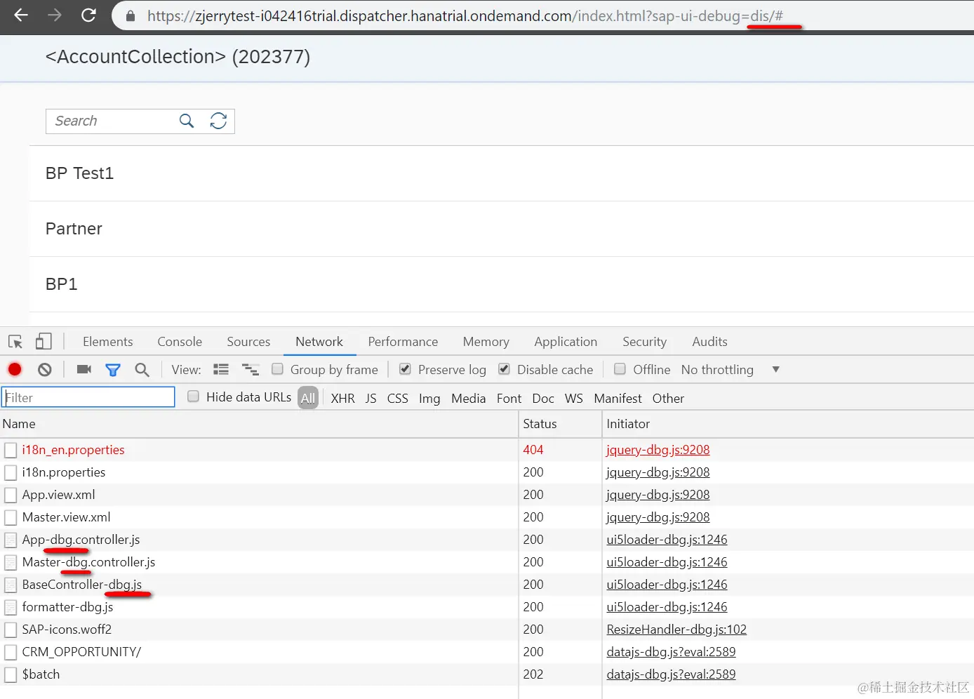Enable the Offline checkbox
This screenshot has width=974, height=699.
pos(620,368)
